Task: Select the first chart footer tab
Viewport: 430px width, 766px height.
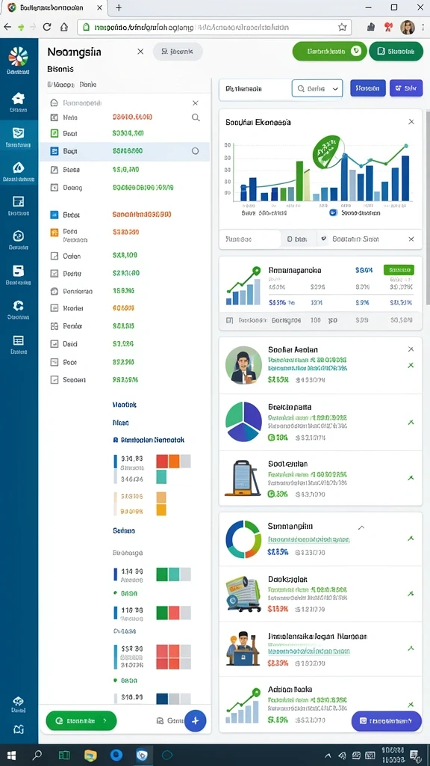Action: [249, 239]
